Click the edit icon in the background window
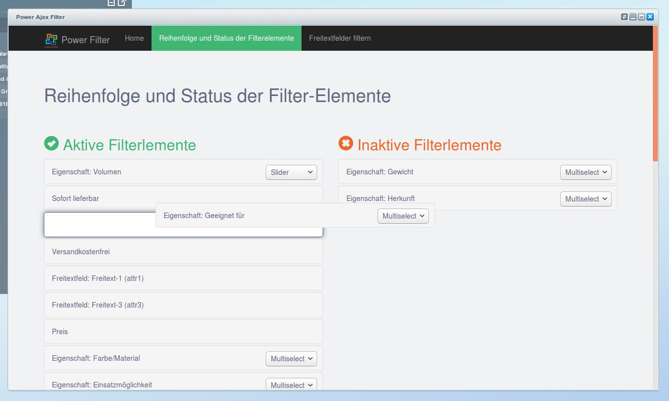This screenshot has height=401, width=669. click(x=122, y=3)
